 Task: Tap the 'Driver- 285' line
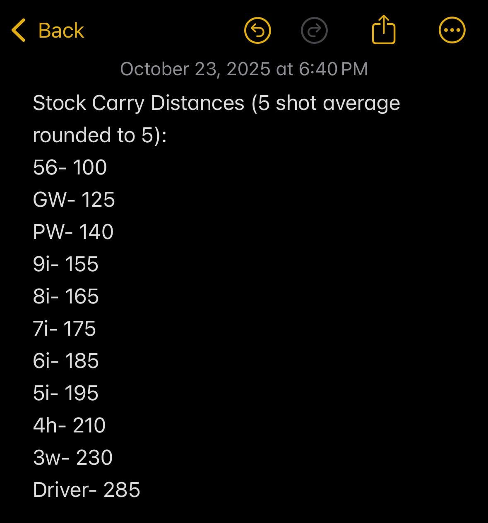[x=86, y=490]
